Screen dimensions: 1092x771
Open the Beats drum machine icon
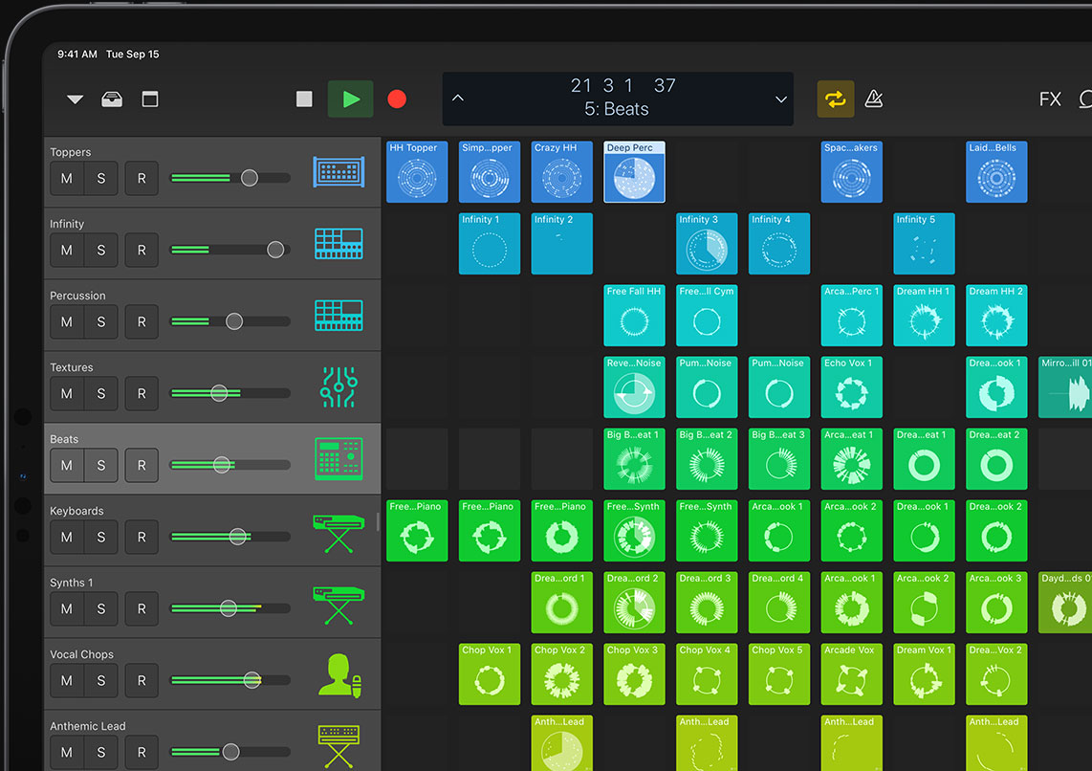(339, 459)
